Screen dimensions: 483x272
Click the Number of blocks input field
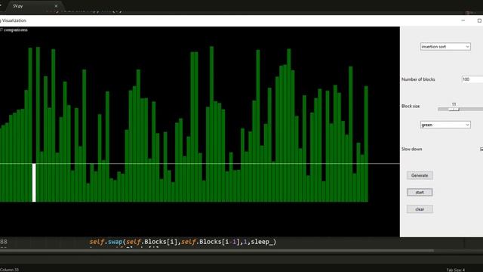point(472,79)
